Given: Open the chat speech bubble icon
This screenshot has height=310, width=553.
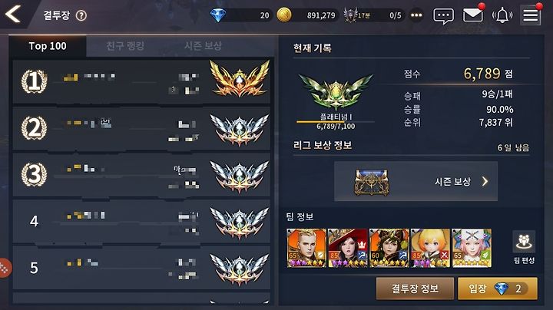Looking at the screenshot, I should (443, 16).
